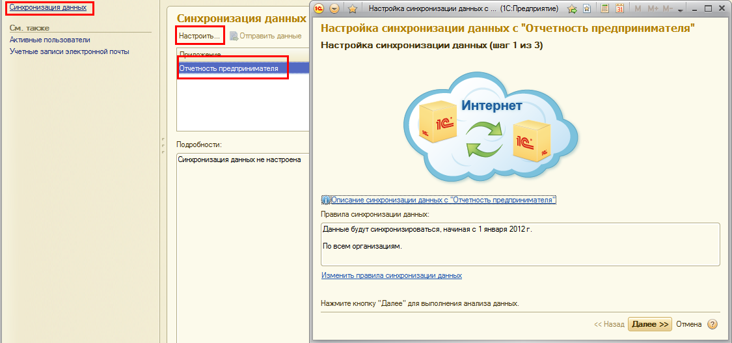The width and height of the screenshot is (732, 343).
Task: Click Отправить данные in the toolbar
Action: coord(265,36)
